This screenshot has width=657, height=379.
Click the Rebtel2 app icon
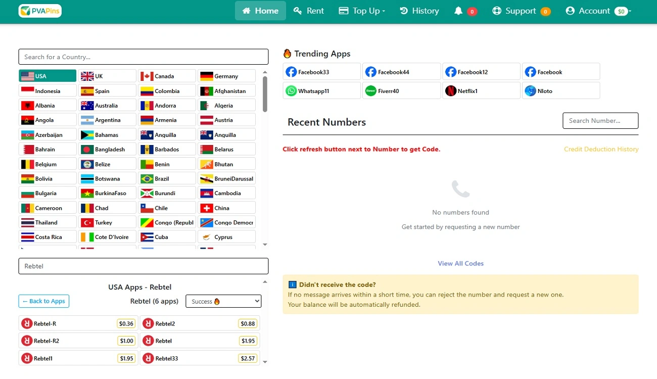pos(148,323)
